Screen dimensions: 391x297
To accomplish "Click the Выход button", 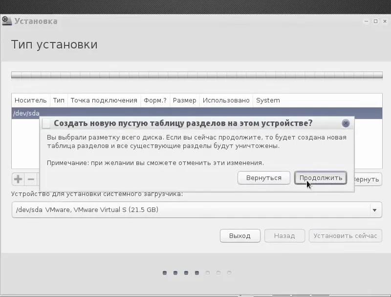I will 240,236.
